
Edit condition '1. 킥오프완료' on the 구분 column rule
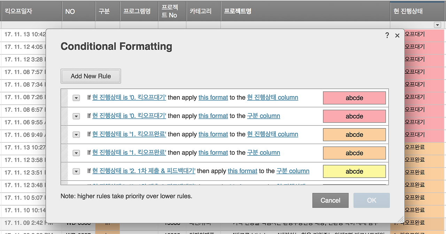coord(129,153)
